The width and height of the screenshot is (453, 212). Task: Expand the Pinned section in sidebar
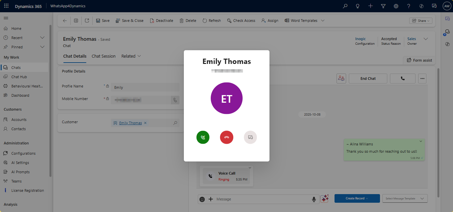pyautogui.click(x=42, y=47)
